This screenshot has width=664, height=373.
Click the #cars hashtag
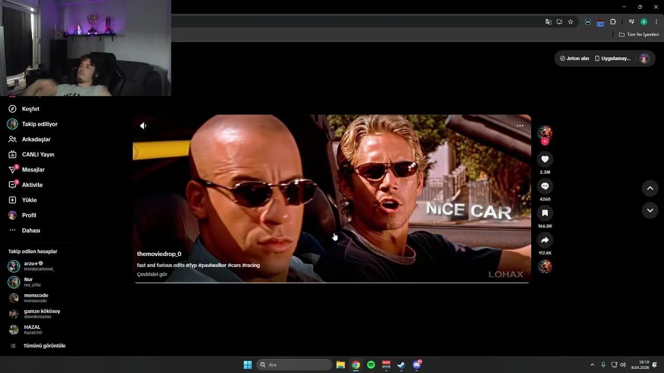coord(234,265)
